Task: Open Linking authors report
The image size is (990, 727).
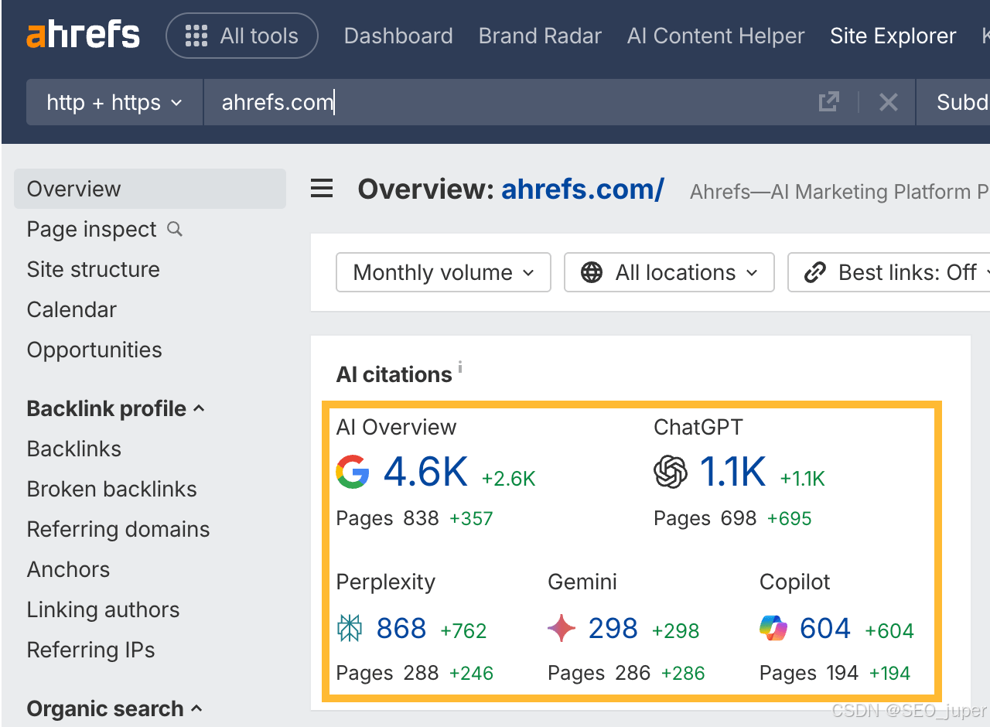Action: [103, 609]
